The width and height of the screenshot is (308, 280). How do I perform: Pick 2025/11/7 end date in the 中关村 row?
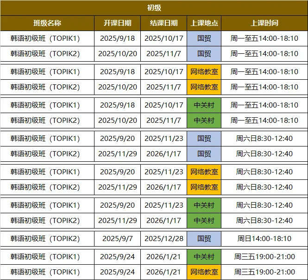pyautogui.click(x=164, y=121)
